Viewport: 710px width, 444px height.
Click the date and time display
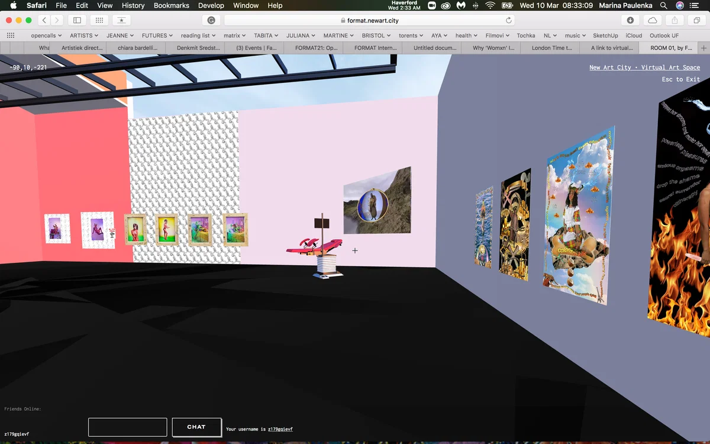[x=556, y=5]
